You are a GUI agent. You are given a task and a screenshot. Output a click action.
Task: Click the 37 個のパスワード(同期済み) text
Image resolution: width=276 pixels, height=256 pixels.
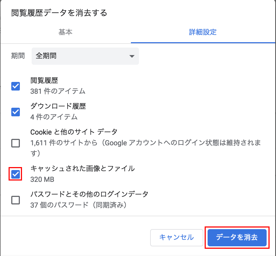(x=78, y=205)
